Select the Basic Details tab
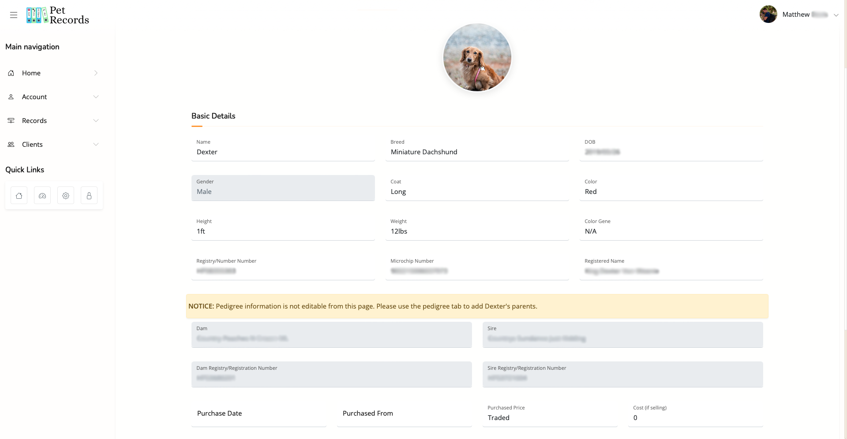Image resolution: width=847 pixels, height=439 pixels. tap(213, 116)
